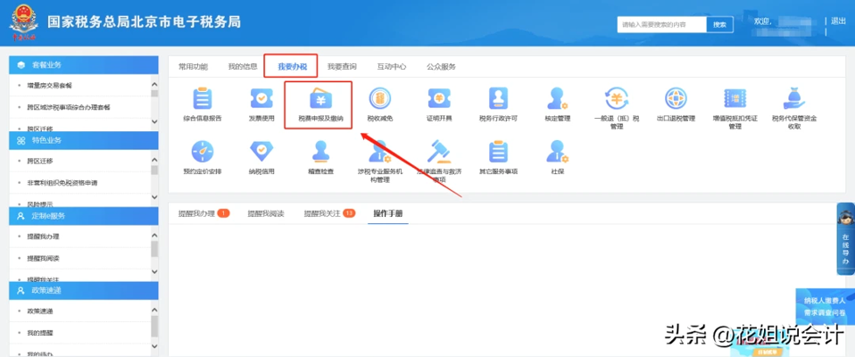Click the tax bureau emblem logo
The image size is (855, 357).
click(x=23, y=23)
